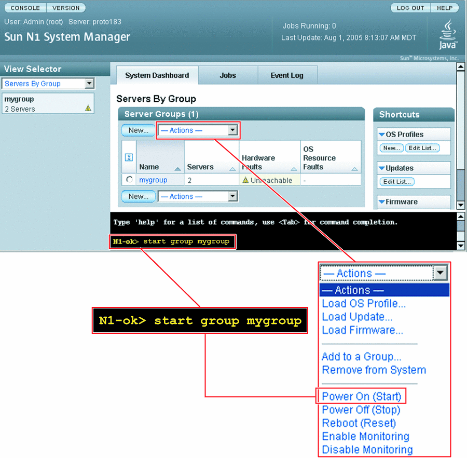Select the mygroup radio button
The image size is (467, 458).
(129, 179)
